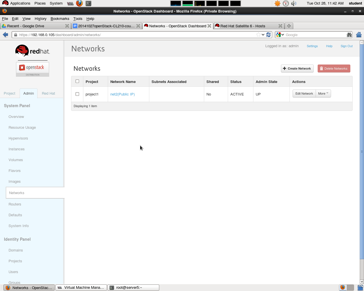Open Google search engine selector icon
The image size is (364, 291).
[280, 35]
